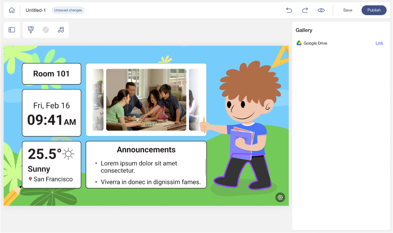This screenshot has height=233, width=393.
Task: Redo the last change
Action: pyautogui.click(x=305, y=10)
